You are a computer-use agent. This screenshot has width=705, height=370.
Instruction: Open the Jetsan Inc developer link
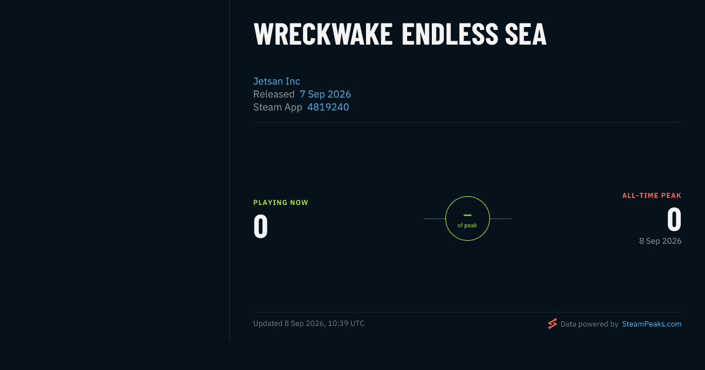pyautogui.click(x=277, y=81)
